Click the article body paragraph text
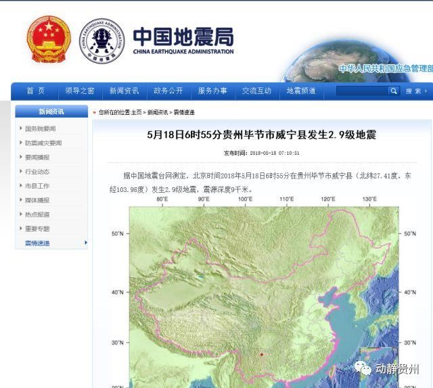 [260, 183]
